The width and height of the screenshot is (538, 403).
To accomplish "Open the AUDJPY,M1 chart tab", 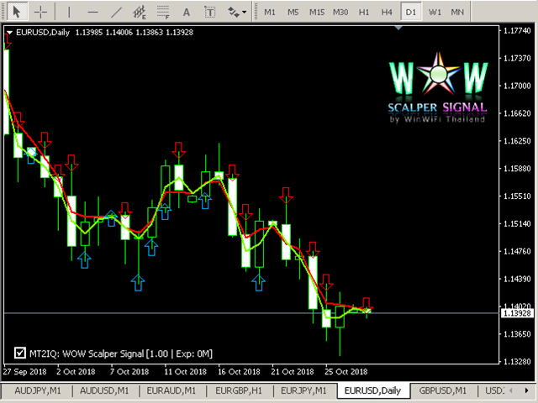I will point(38,390).
